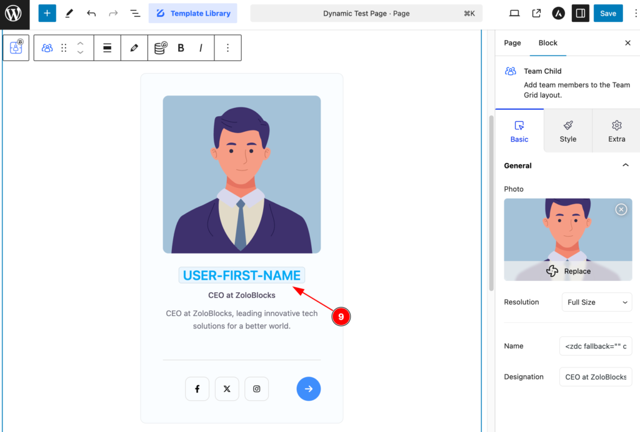
Task: Toggle italic formatting
Action: coord(201,48)
